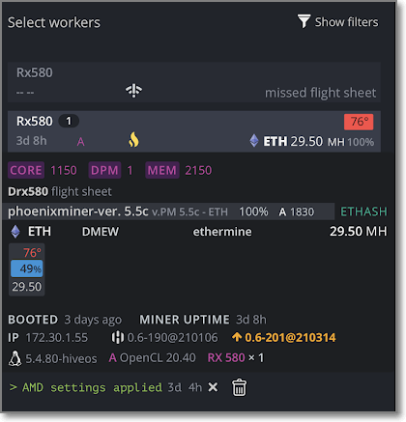Click the flame overclock icon
This screenshot has width=406, height=422.
tap(133, 140)
